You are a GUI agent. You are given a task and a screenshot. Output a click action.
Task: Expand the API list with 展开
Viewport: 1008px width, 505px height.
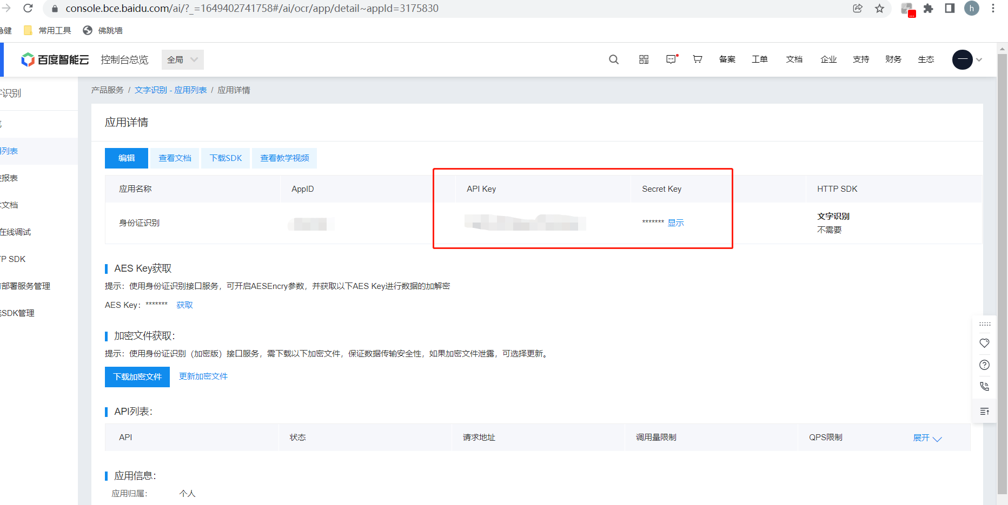[x=927, y=438]
